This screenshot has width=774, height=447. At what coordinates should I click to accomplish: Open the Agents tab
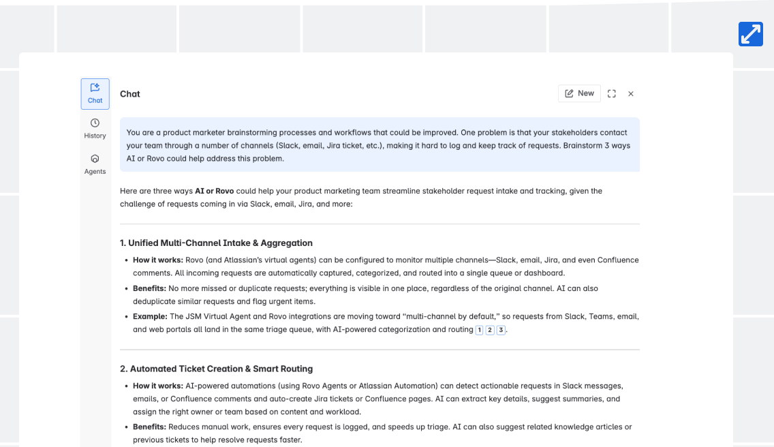click(x=95, y=164)
